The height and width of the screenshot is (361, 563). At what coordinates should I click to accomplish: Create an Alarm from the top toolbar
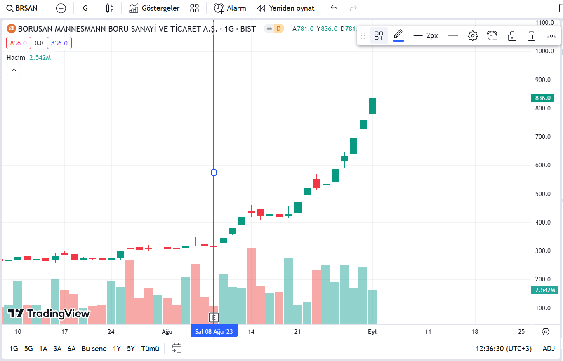click(230, 8)
